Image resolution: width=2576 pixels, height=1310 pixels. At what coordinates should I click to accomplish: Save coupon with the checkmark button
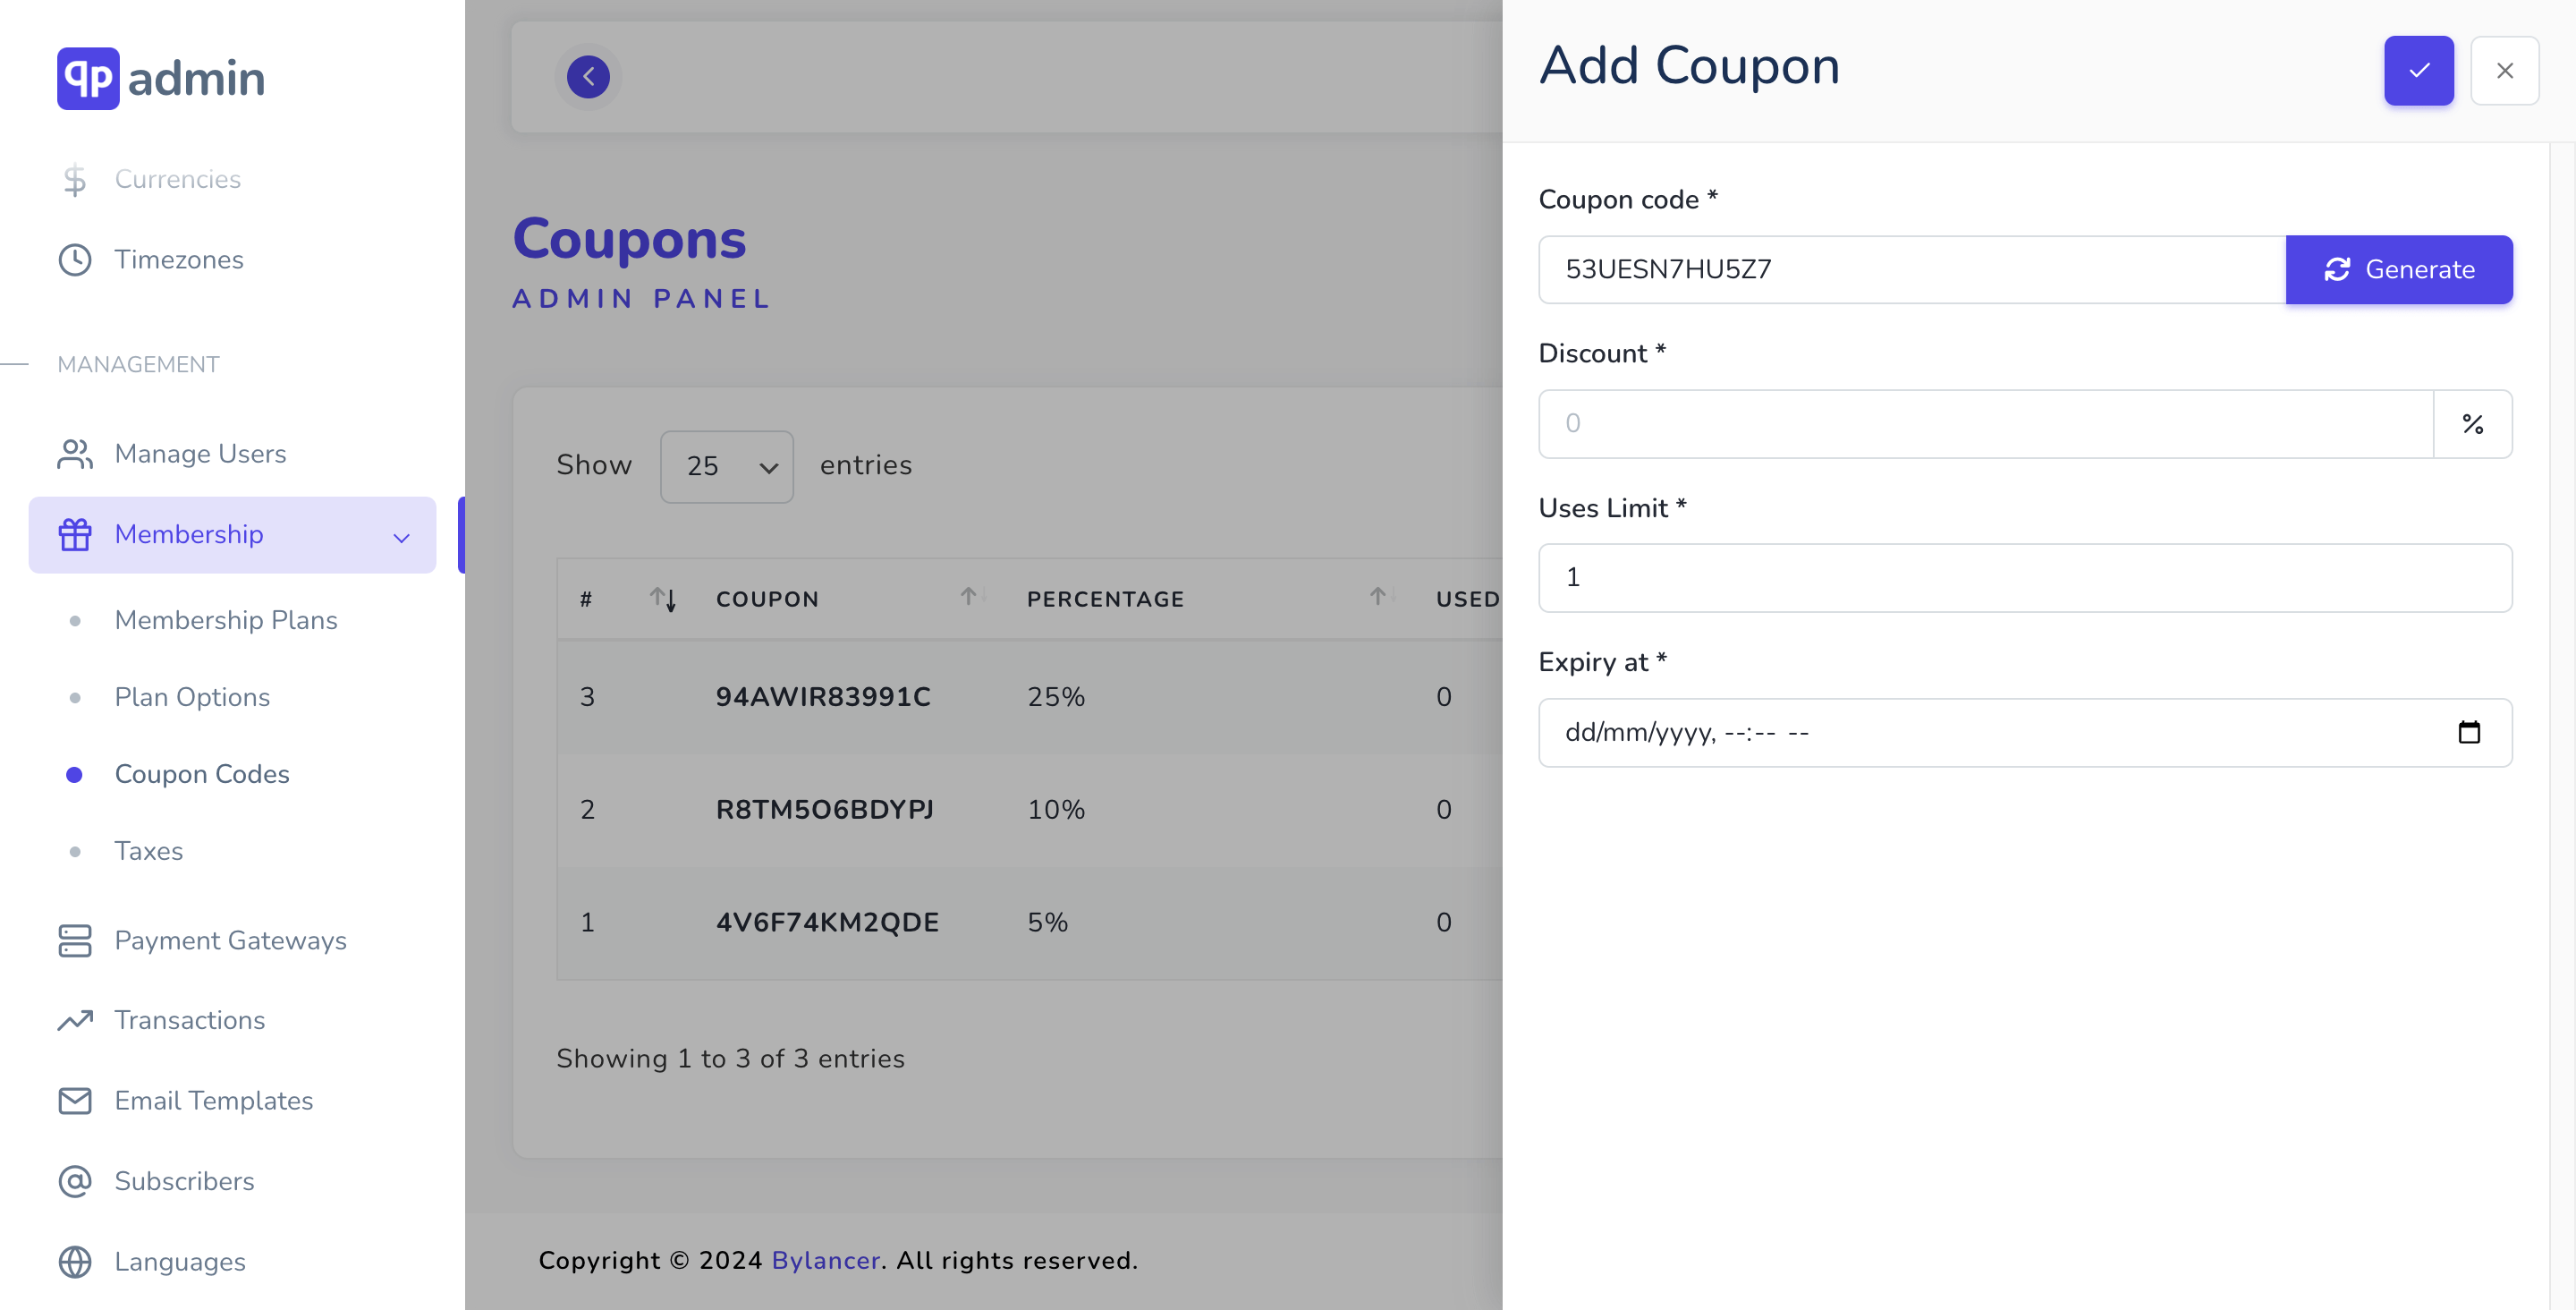(2418, 71)
